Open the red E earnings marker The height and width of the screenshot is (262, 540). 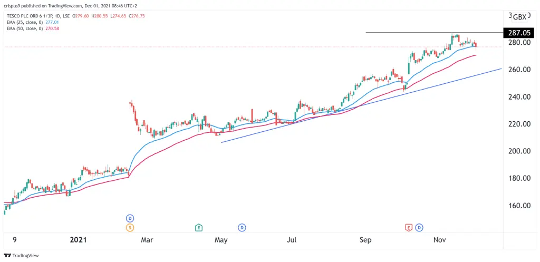409,228
